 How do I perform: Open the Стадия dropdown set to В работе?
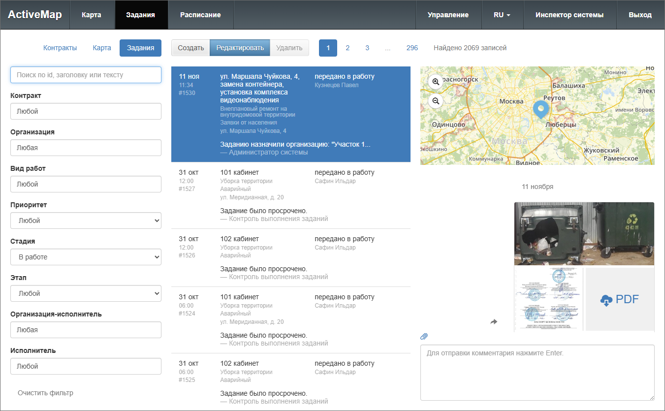[86, 257]
